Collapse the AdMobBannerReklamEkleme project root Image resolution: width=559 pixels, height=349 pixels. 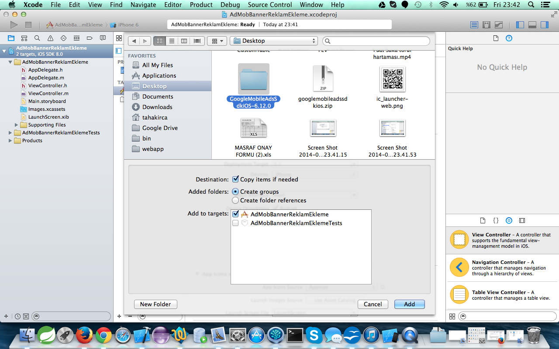tap(4, 51)
